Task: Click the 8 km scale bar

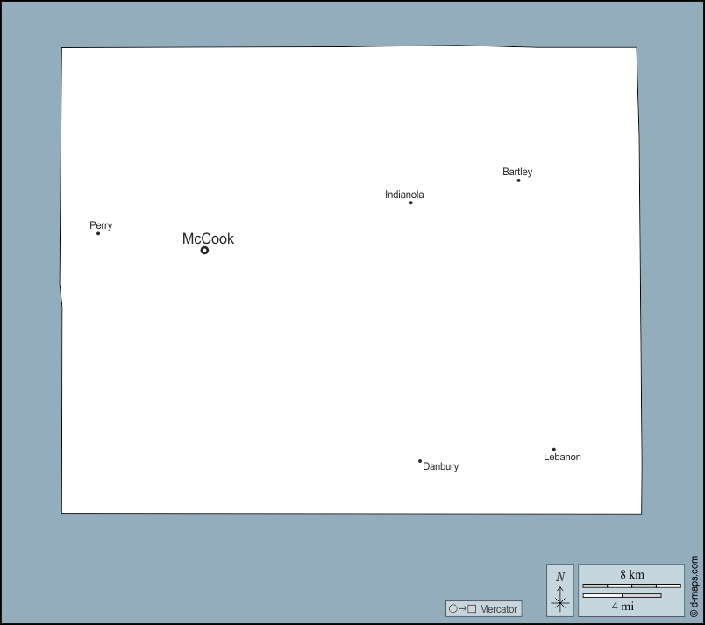Action: point(631,586)
